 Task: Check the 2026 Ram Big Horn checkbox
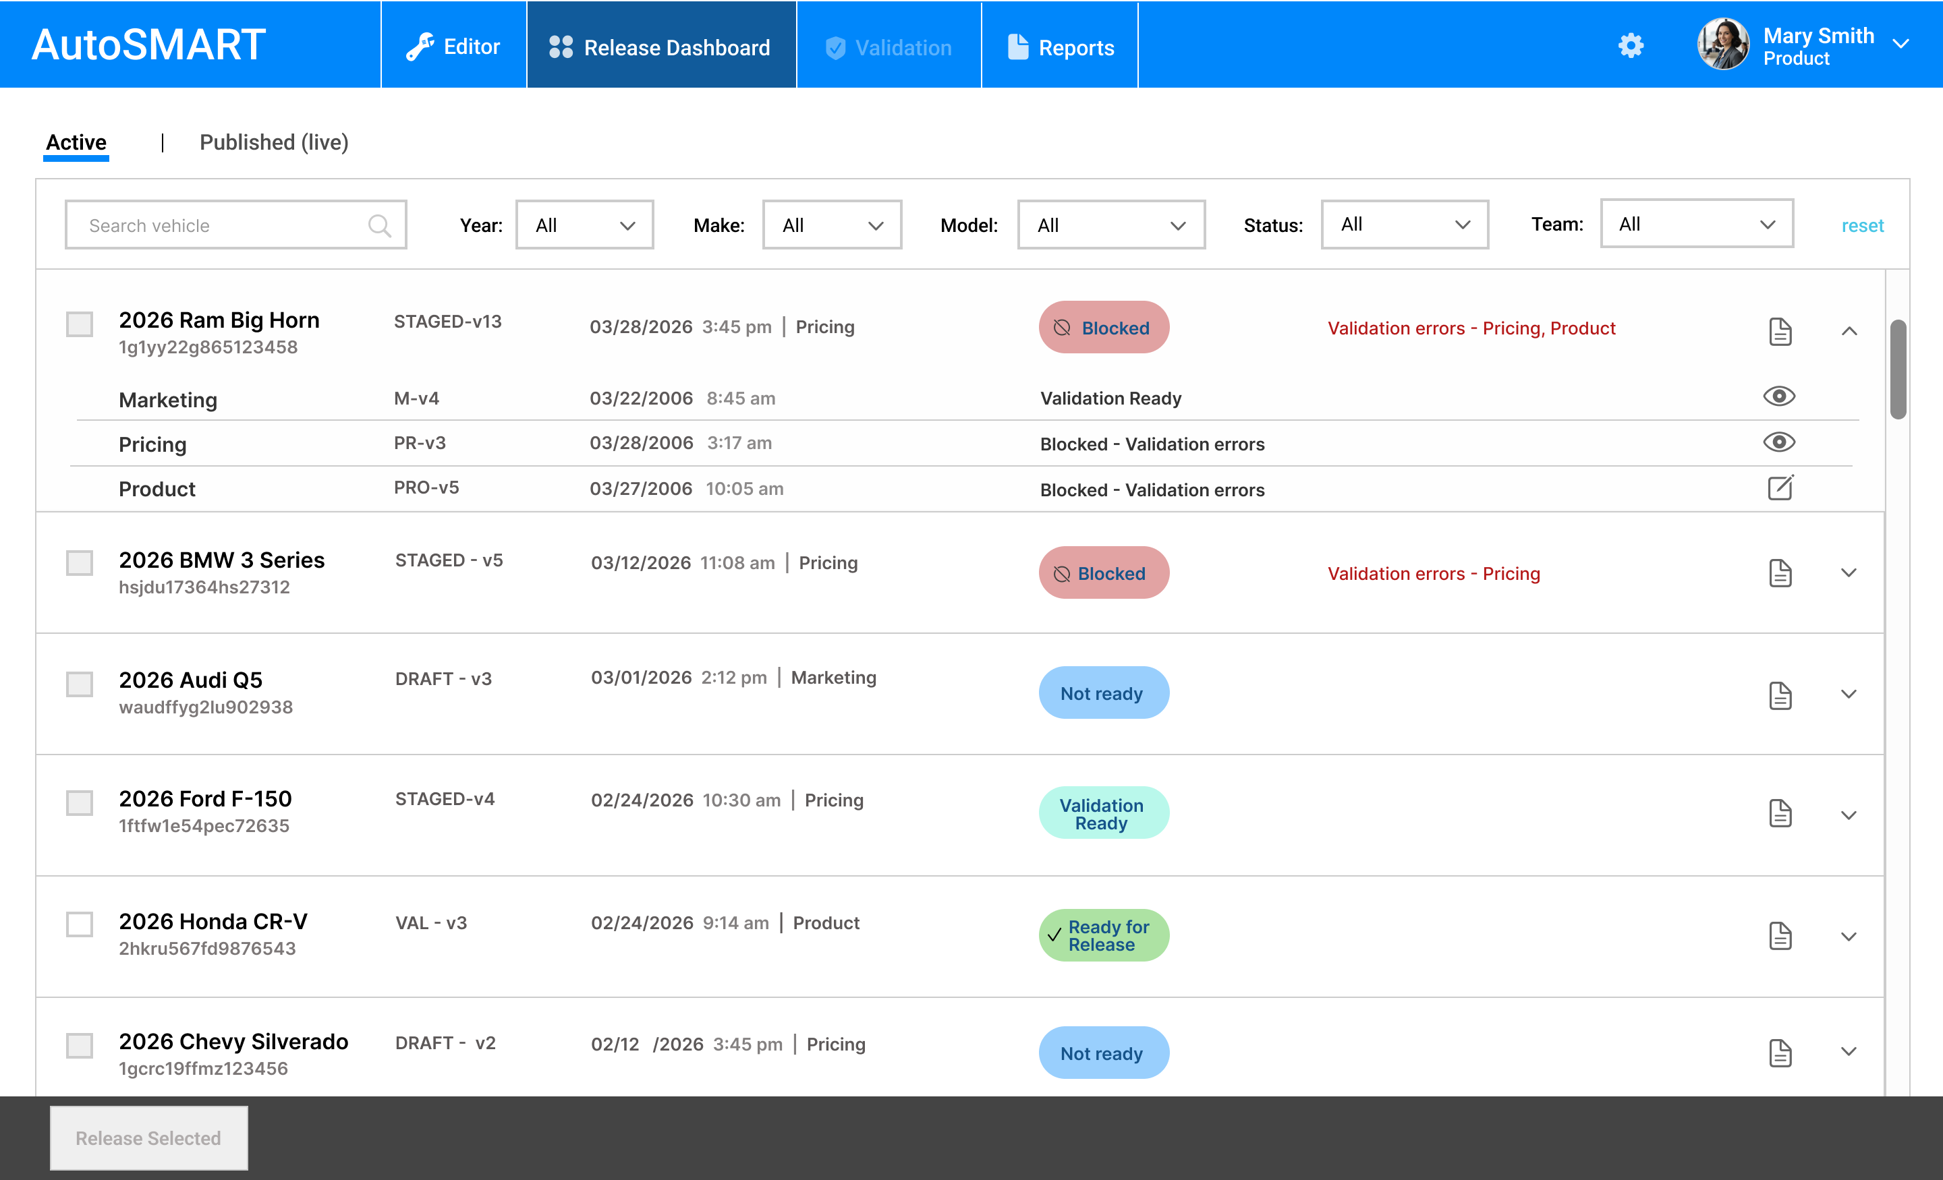[x=80, y=324]
